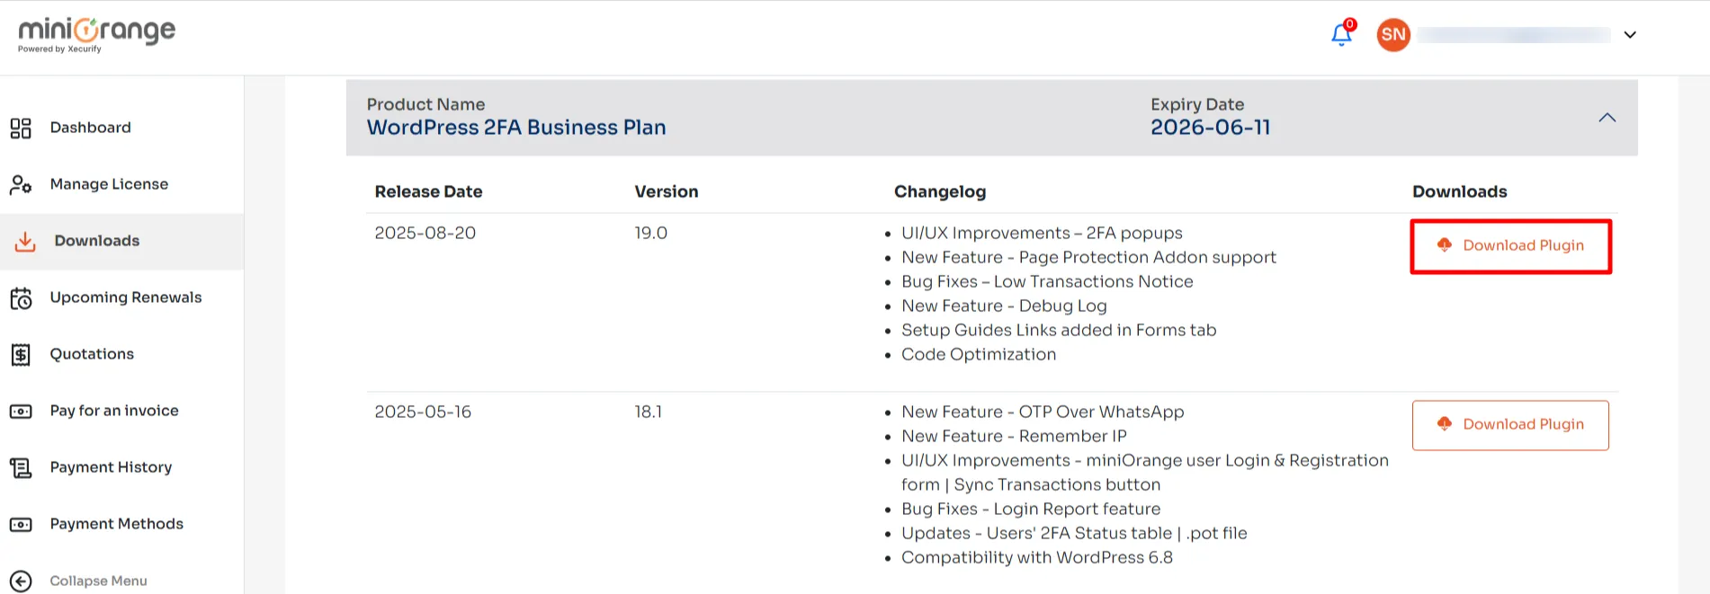
Task: Click the Manage License user-gear icon
Action: click(21, 185)
